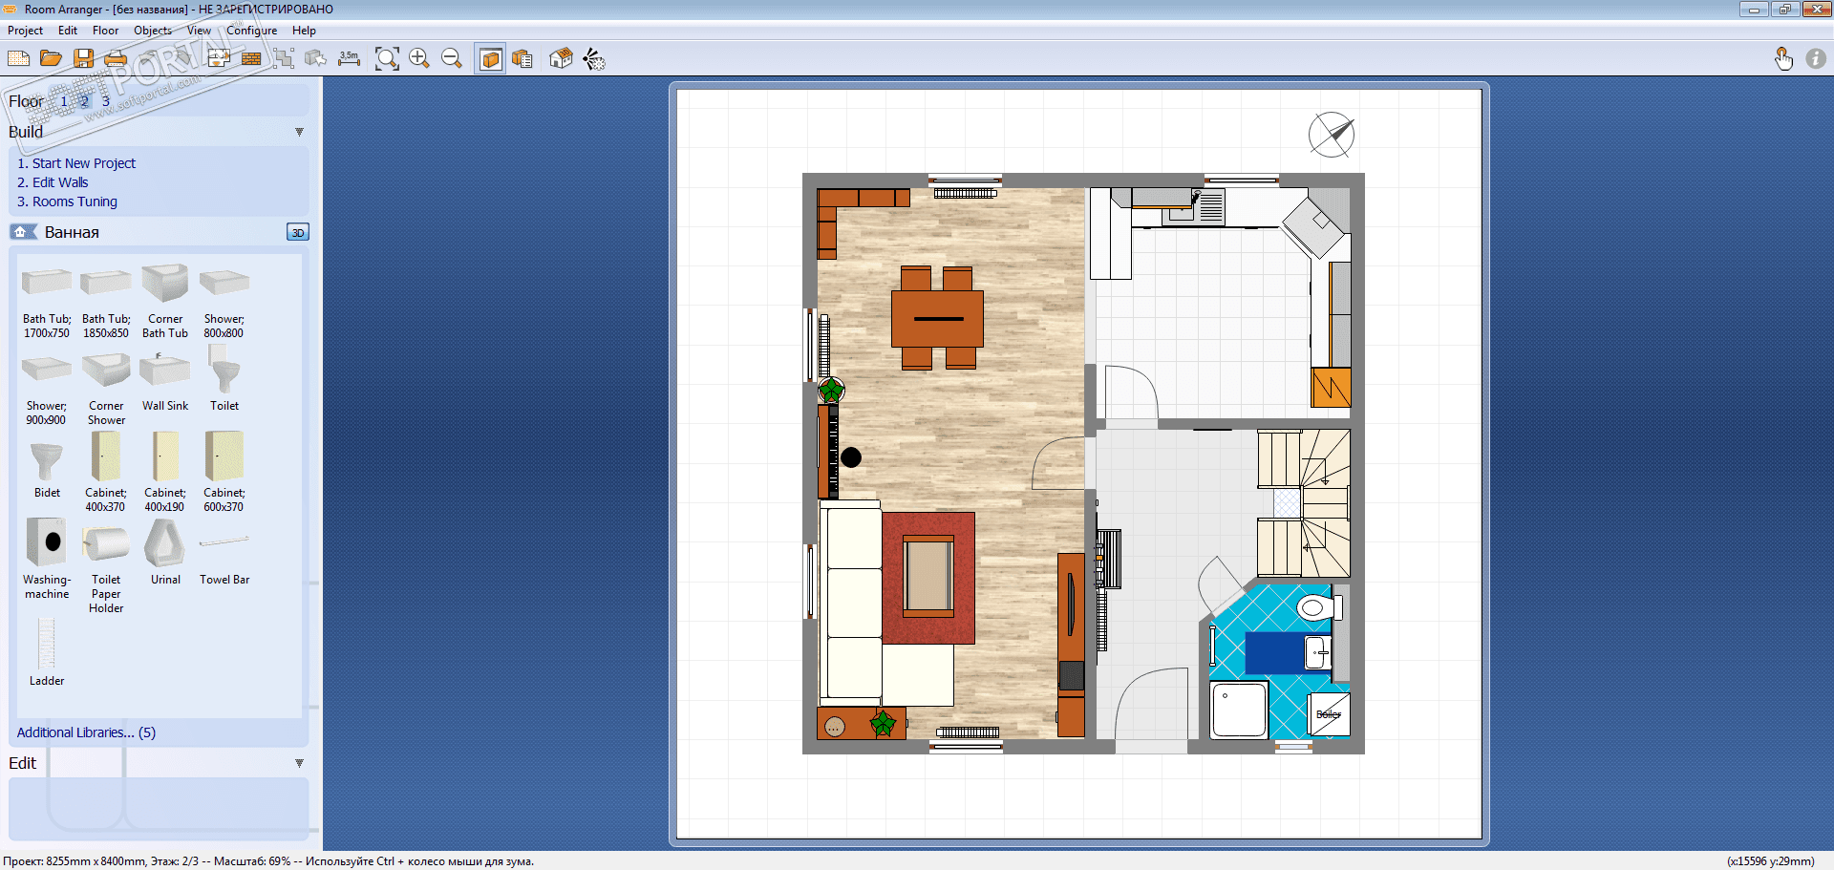This screenshot has height=870, width=1834.
Task: Zoom out with the minus magnifier
Action: coord(452,59)
